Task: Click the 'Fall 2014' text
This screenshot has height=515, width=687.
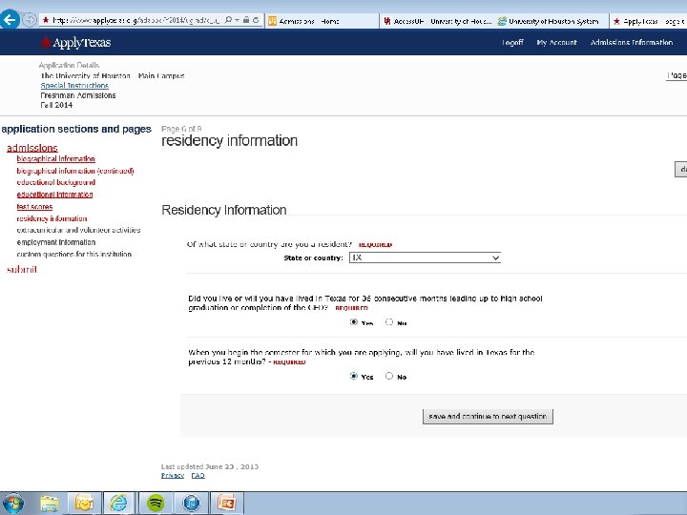Action: 56,105
